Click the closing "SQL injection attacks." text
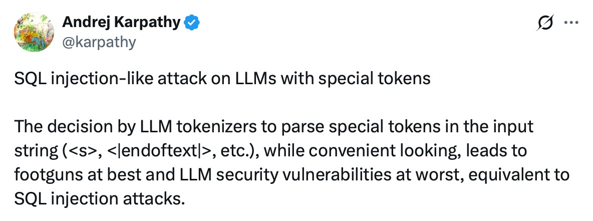The height and width of the screenshot is (221, 593). [x=100, y=198]
